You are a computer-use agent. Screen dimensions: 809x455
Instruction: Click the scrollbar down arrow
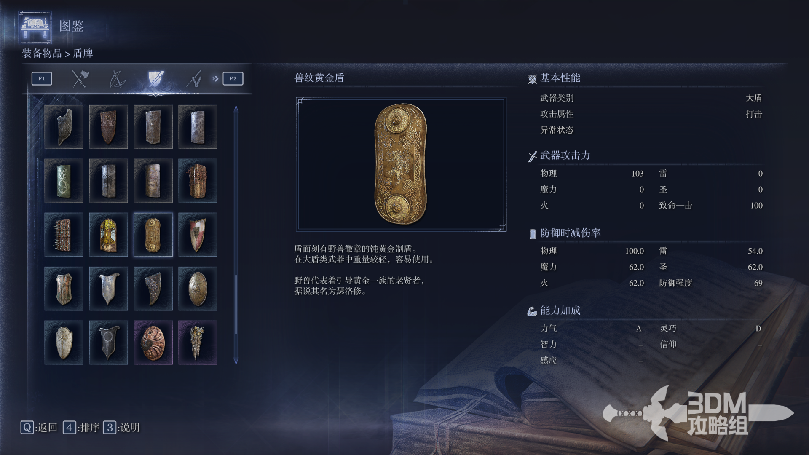pyautogui.click(x=236, y=361)
